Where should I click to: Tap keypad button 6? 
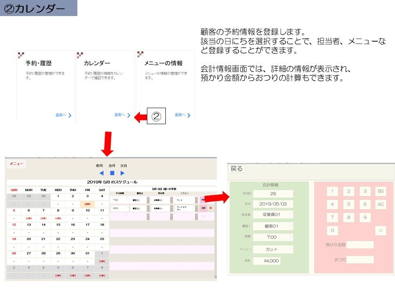point(365,204)
